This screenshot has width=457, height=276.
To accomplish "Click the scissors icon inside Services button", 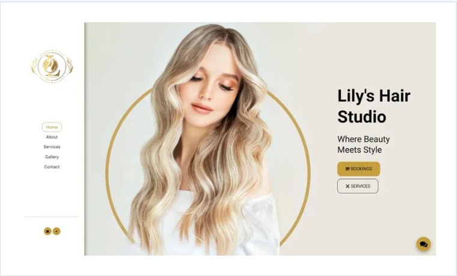I will tap(348, 186).
